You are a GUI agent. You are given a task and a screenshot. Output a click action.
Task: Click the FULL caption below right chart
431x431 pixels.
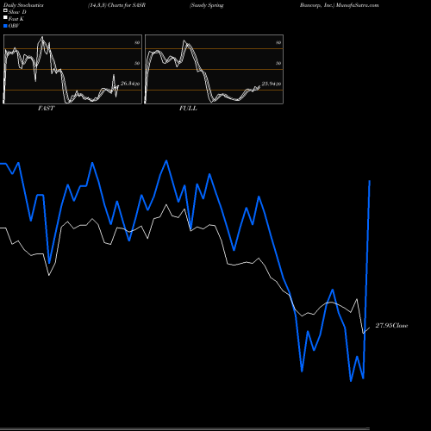tap(188, 109)
